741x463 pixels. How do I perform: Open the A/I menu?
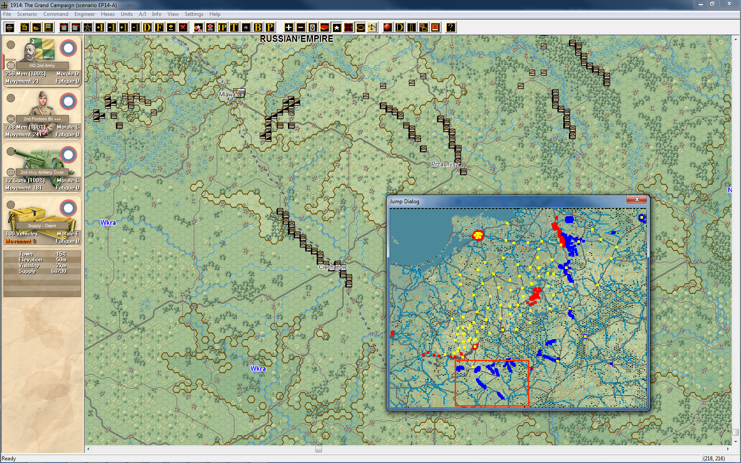(x=142, y=14)
